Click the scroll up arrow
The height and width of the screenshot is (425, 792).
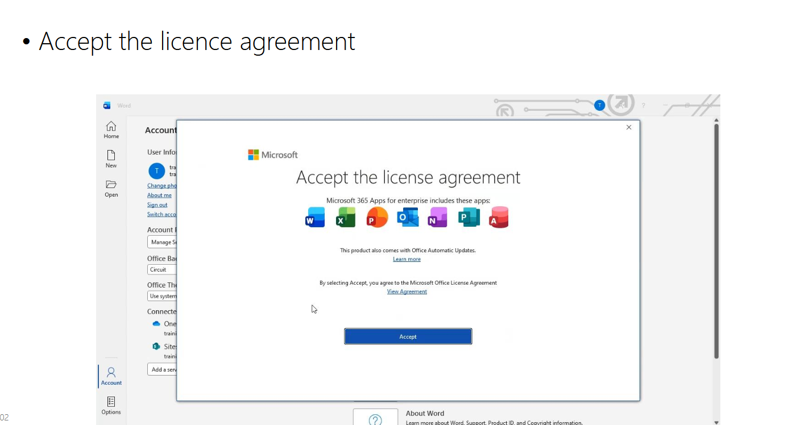pos(716,120)
